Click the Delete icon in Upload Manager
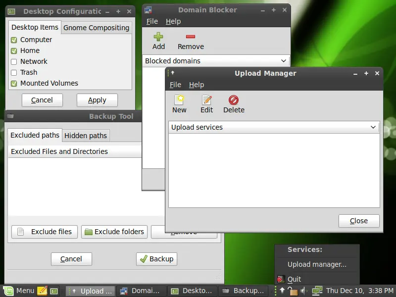Viewport: 396px width, 297px height. pos(234,100)
